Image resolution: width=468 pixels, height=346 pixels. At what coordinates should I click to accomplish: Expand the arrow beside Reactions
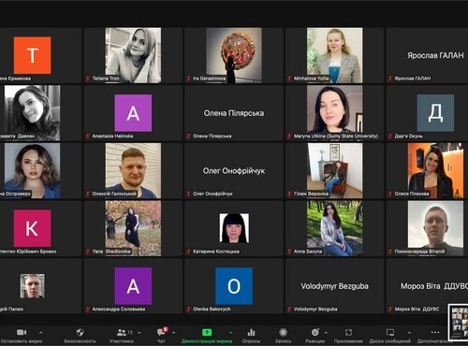pyautogui.click(x=326, y=333)
